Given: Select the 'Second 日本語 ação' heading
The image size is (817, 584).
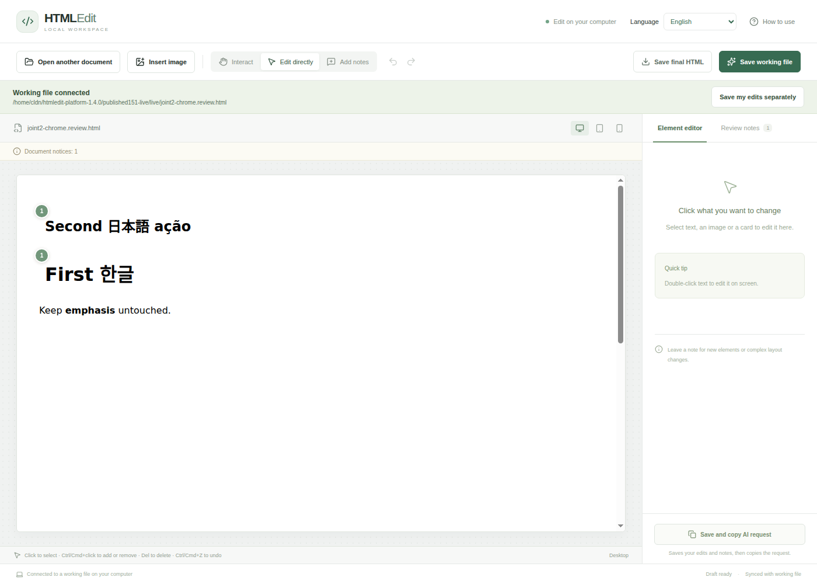Looking at the screenshot, I should click(118, 227).
